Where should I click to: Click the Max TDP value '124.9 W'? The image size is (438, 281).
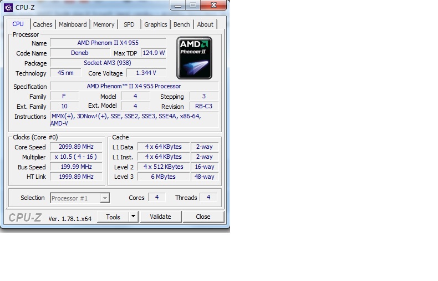click(x=154, y=53)
